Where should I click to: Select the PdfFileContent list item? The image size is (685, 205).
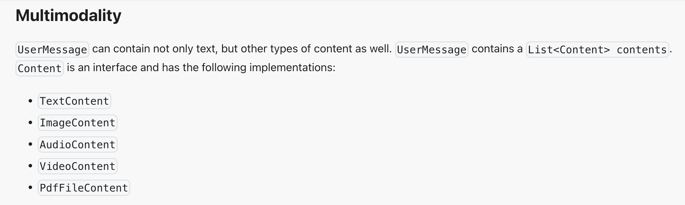pyautogui.click(x=84, y=188)
